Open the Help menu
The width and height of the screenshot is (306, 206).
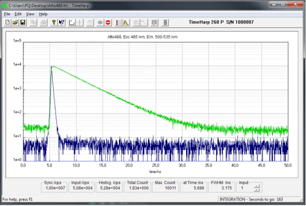coord(43,14)
